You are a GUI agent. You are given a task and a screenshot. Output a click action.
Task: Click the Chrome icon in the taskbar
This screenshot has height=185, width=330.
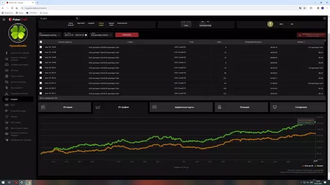coord(28,183)
